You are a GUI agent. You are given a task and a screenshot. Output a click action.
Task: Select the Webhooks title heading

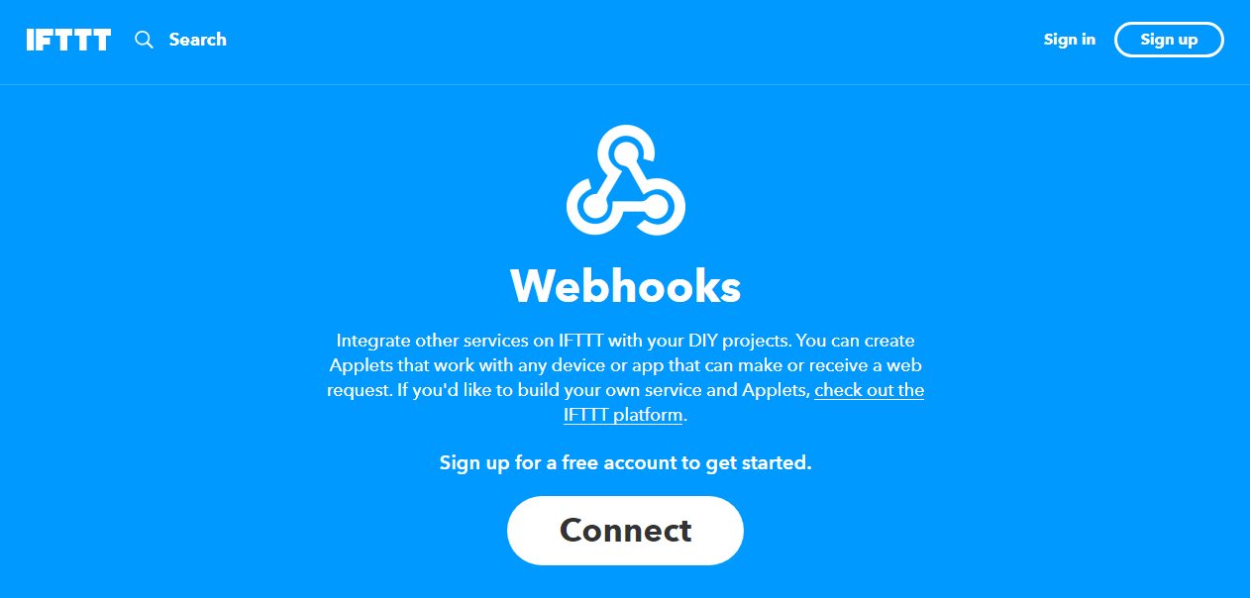point(626,286)
